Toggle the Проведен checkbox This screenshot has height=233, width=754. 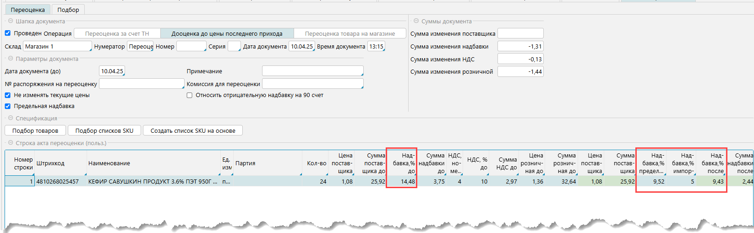pyautogui.click(x=8, y=33)
